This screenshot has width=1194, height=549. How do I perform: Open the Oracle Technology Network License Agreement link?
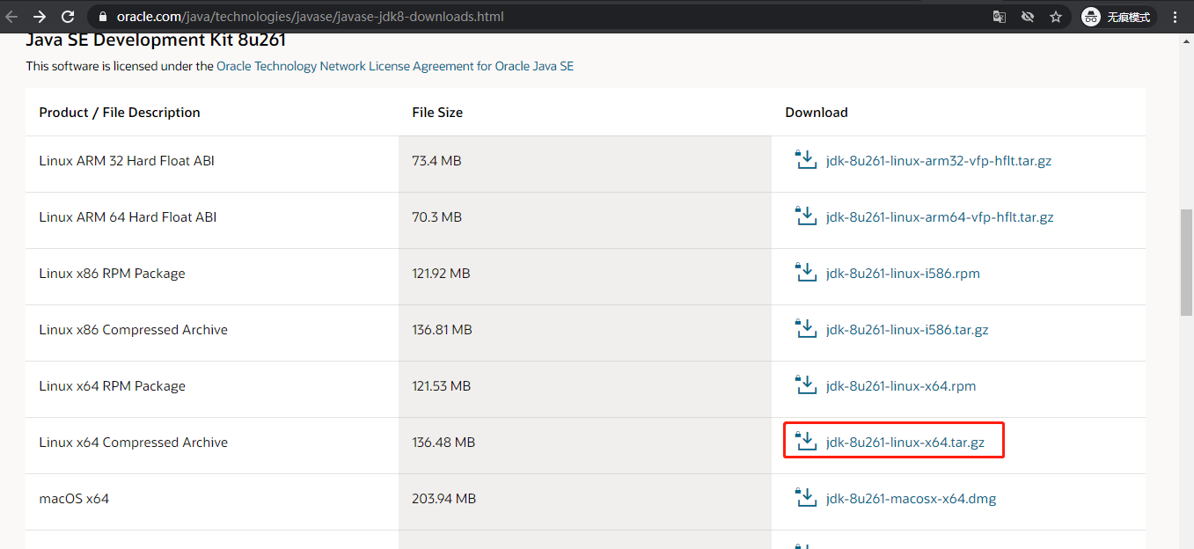tap(395, 66)
